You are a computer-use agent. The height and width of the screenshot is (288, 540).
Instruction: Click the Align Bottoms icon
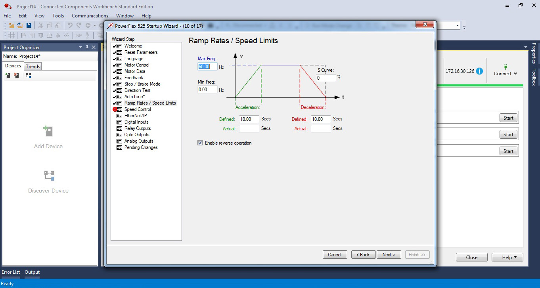49,35
